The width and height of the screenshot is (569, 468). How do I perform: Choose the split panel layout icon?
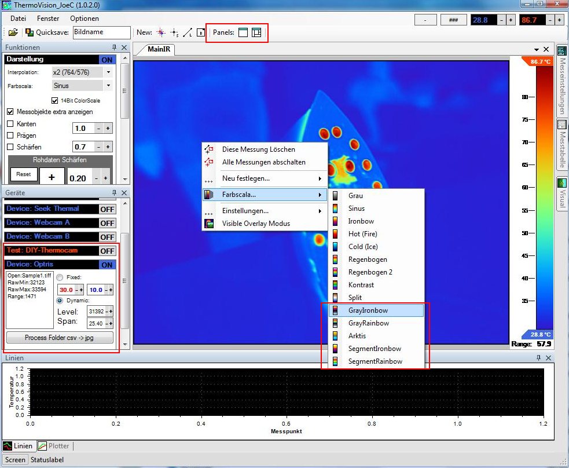click(x=256, y=32)
